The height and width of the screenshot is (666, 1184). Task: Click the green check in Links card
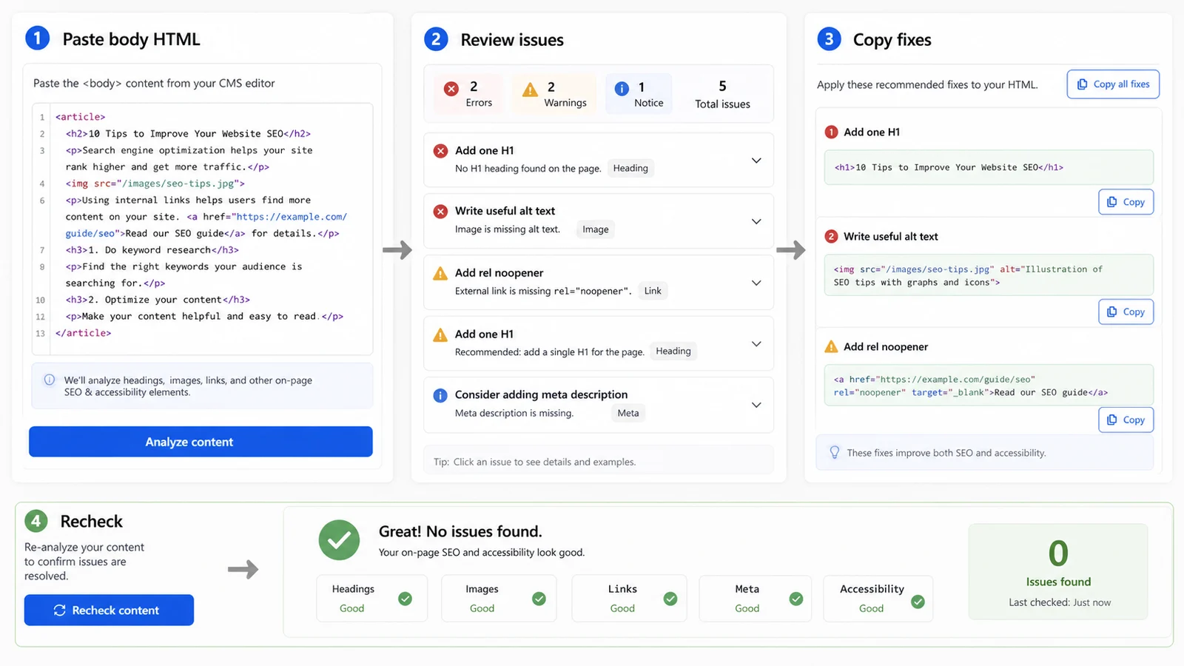pos(670,599)
